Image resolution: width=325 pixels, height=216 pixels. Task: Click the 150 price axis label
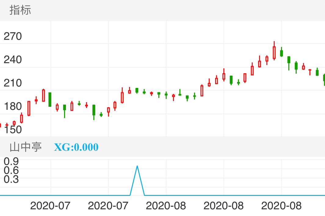coord(13,130)
